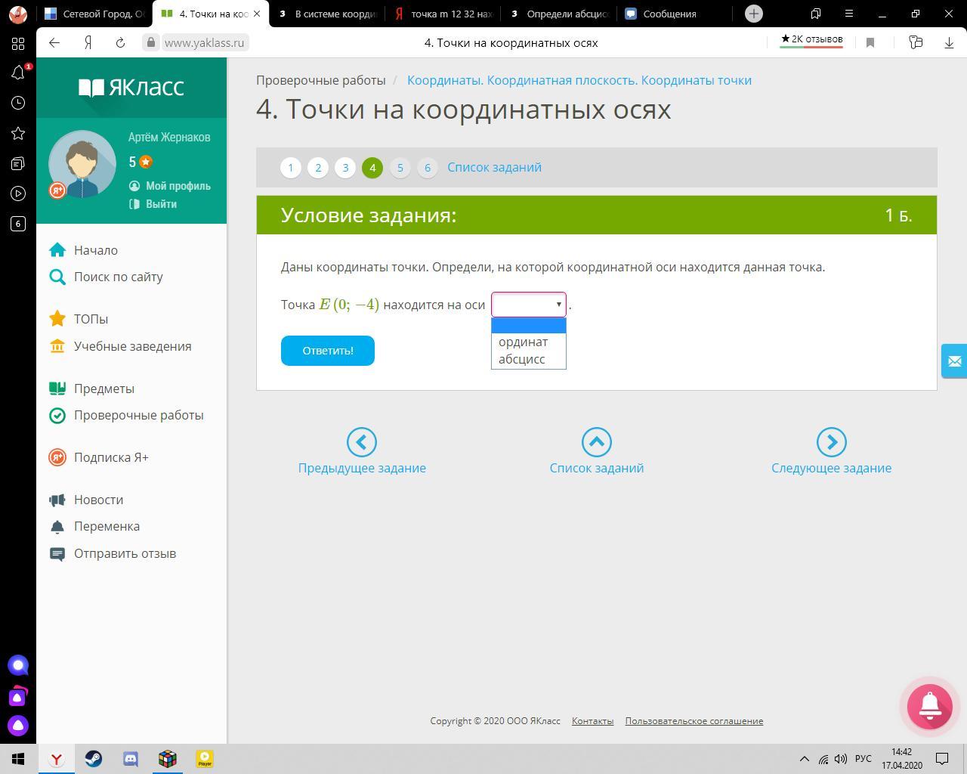Select 'абсцисс' option in dropdown

[529, 359]
